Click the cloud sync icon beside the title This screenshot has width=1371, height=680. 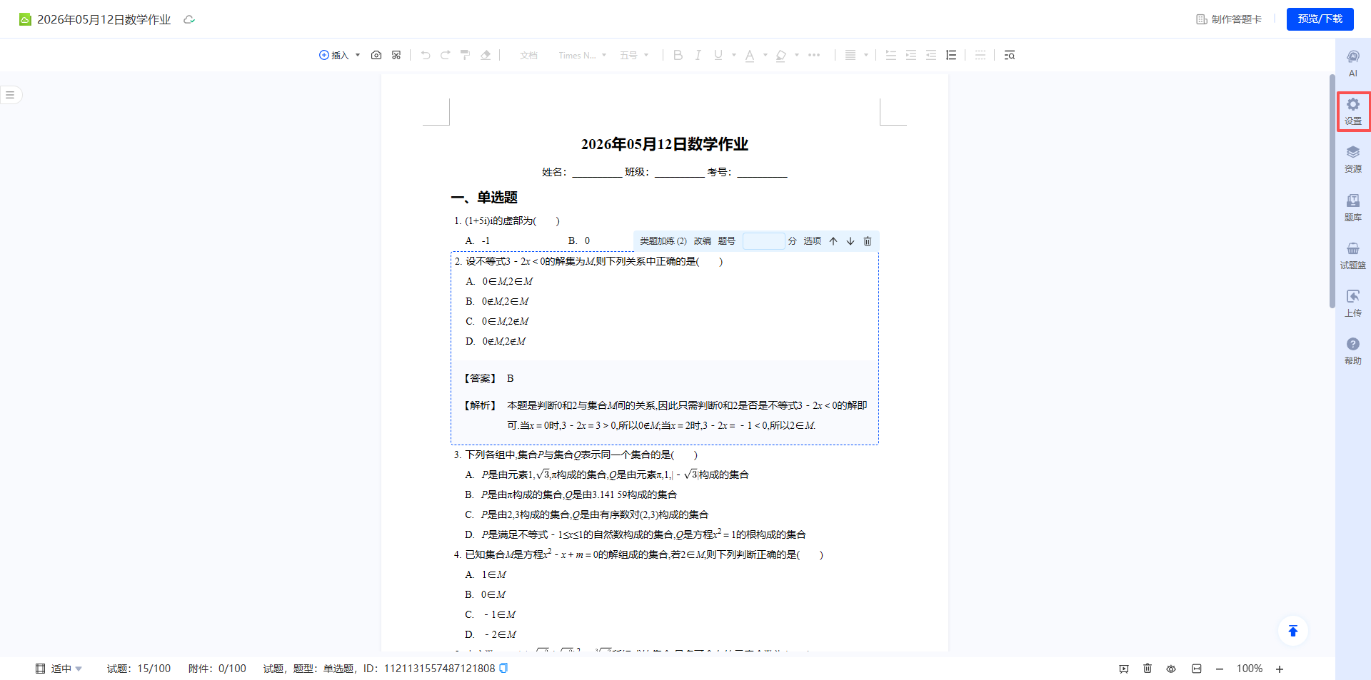[189, 19]
